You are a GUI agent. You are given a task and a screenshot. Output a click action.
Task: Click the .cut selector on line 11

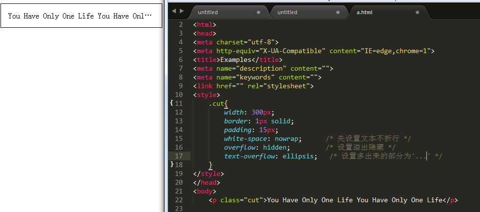coord(216,104)
